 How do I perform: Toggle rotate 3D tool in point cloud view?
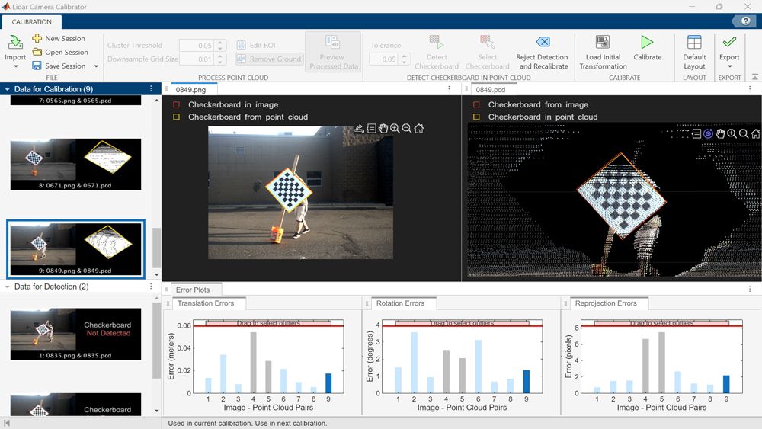(708, 133)
